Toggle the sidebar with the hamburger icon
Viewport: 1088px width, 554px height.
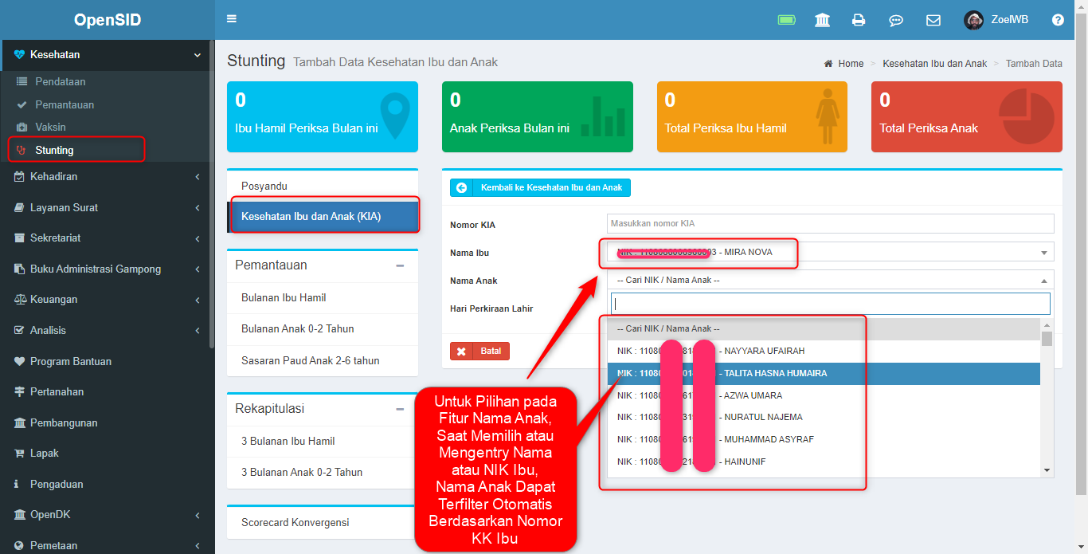tap(231, 18)
